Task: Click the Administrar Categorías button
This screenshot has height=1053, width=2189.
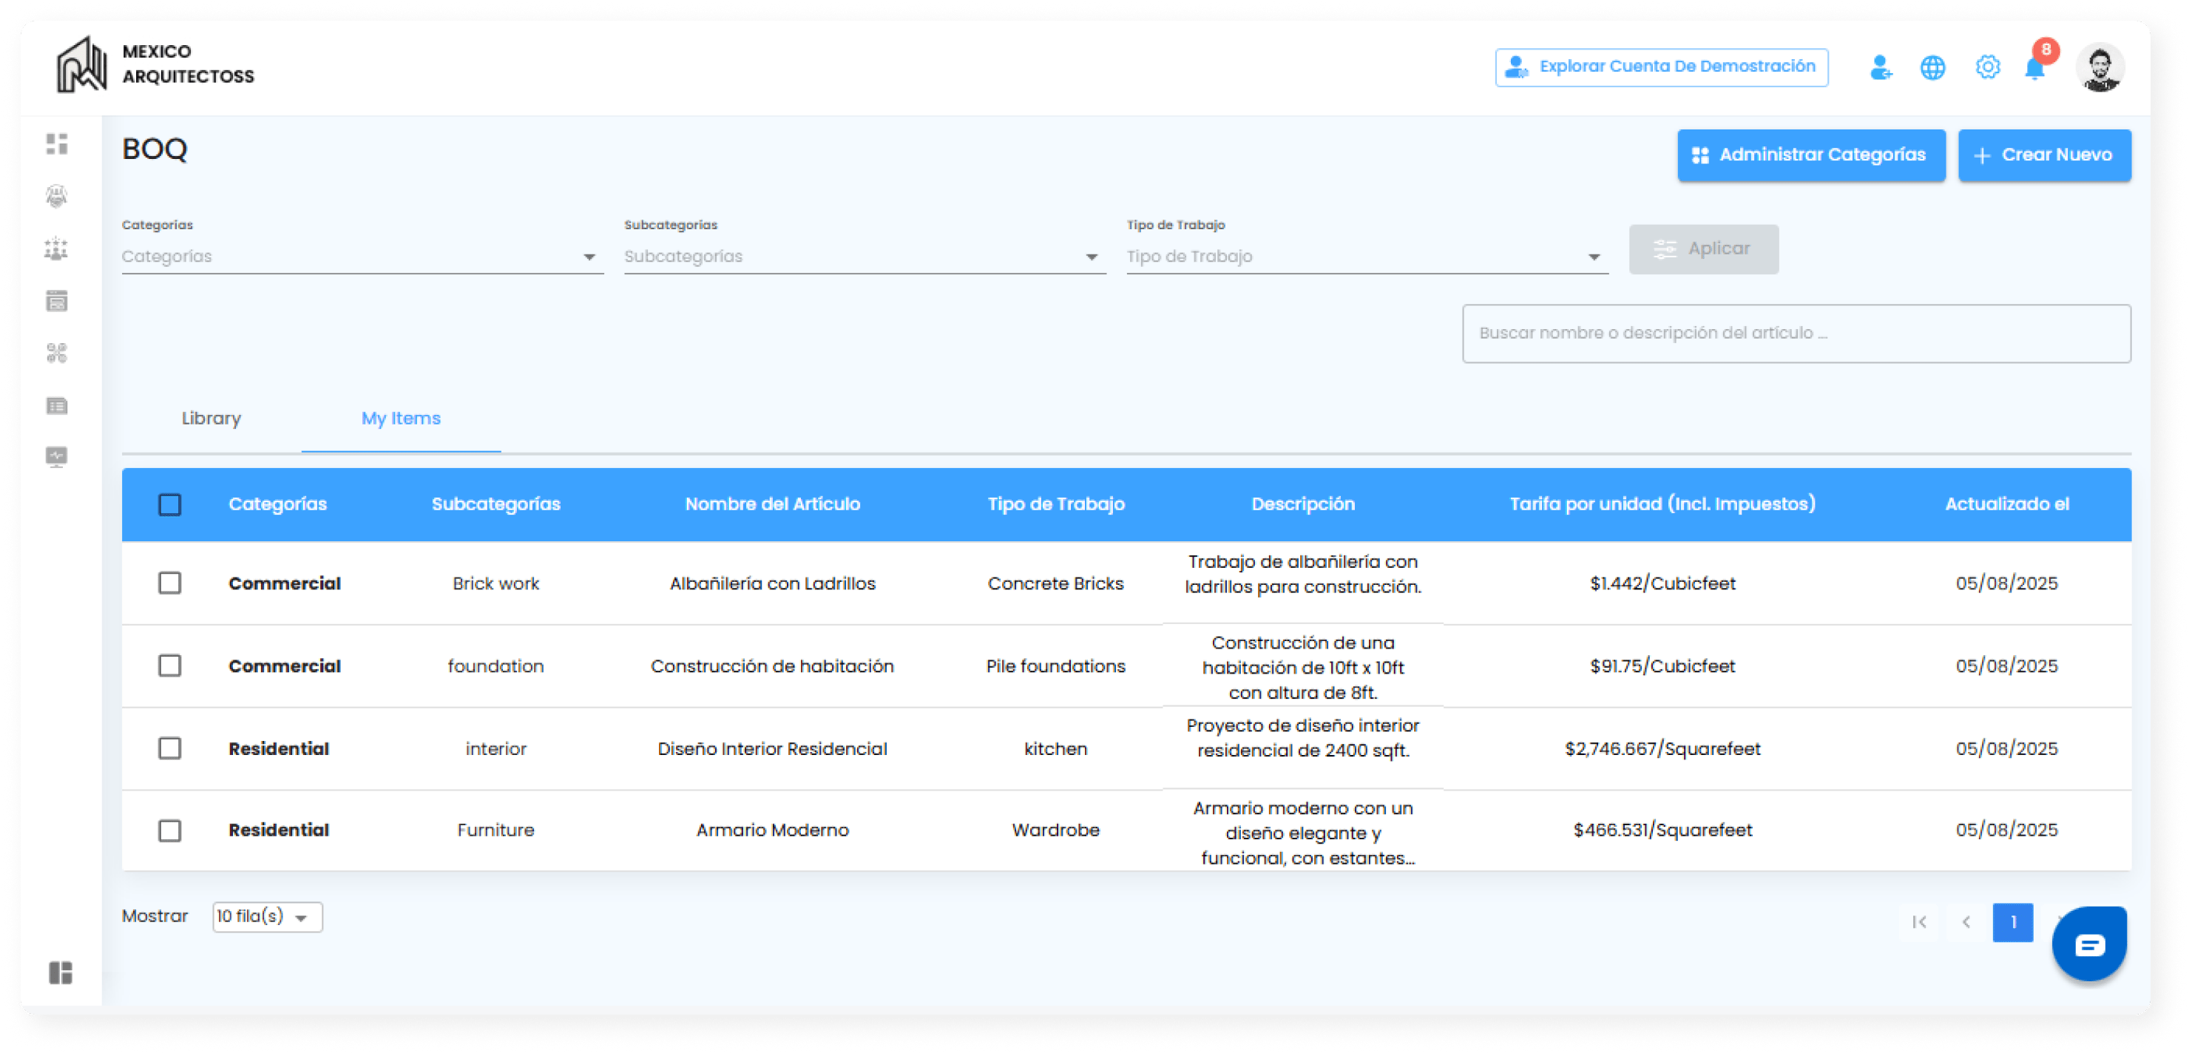Action: (x=1810, y=155)
